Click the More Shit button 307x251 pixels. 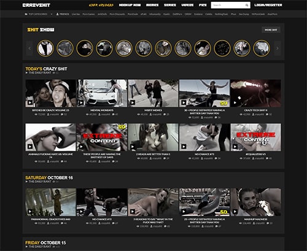[271, 30]
